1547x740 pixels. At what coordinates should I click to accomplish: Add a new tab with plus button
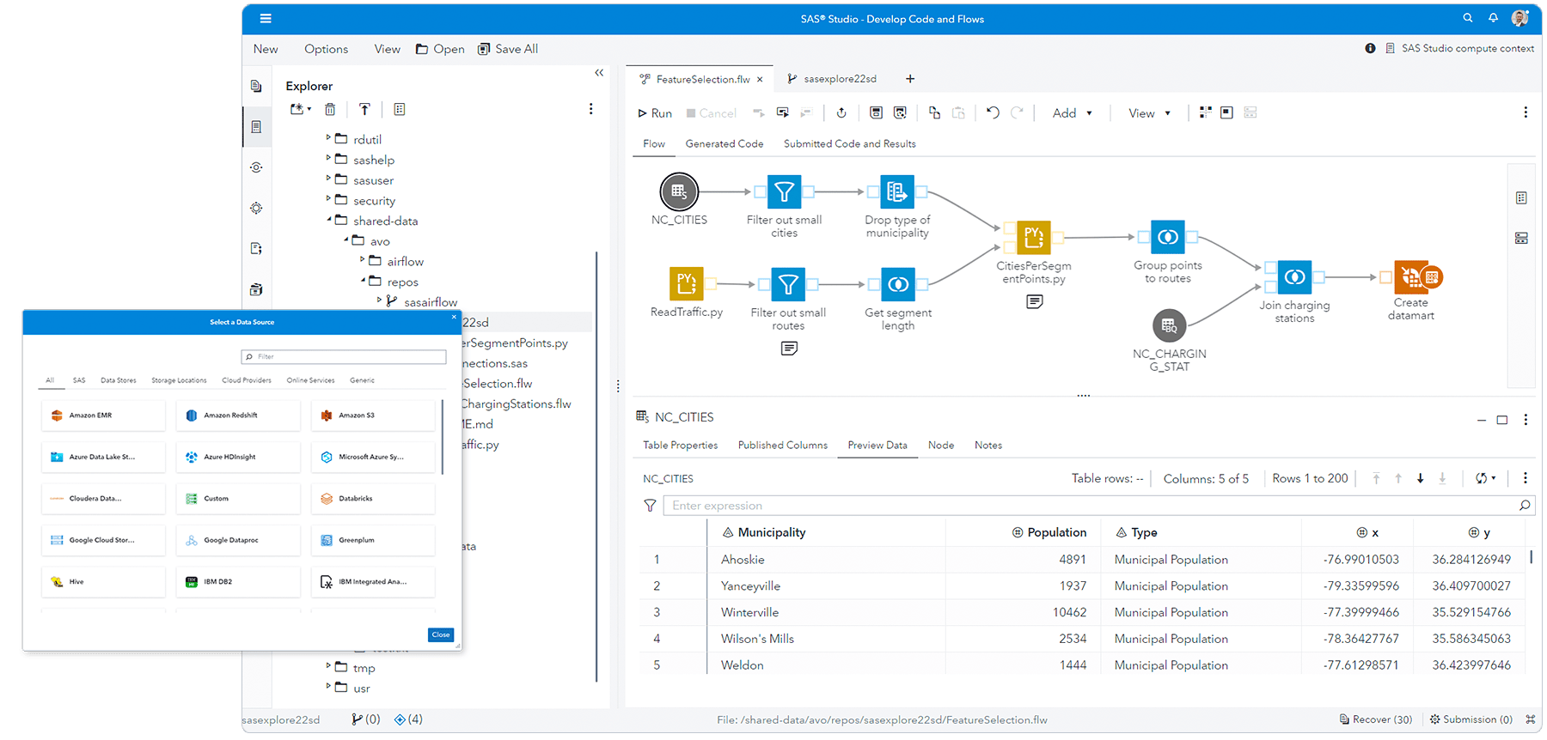click(910, 79)
